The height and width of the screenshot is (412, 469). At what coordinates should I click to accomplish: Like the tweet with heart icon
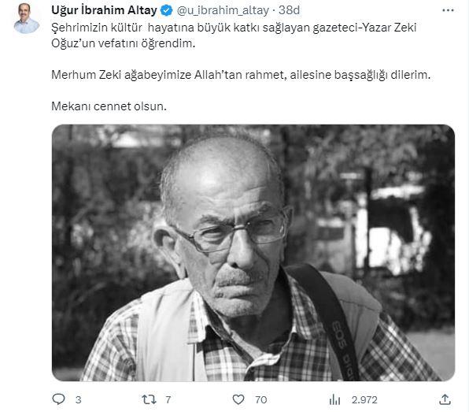tap(238, 399)
